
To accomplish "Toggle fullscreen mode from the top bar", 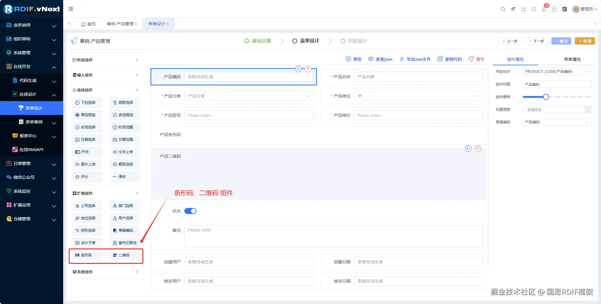I will coord(523,9).
